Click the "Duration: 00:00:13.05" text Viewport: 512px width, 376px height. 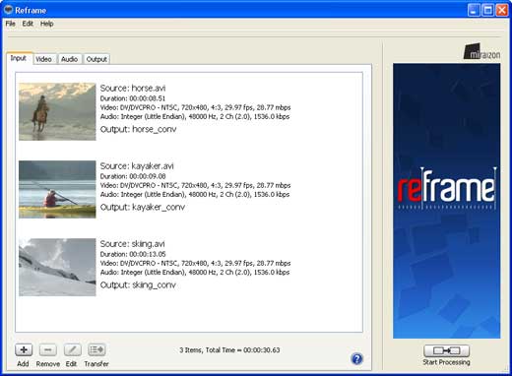(133, 254)
